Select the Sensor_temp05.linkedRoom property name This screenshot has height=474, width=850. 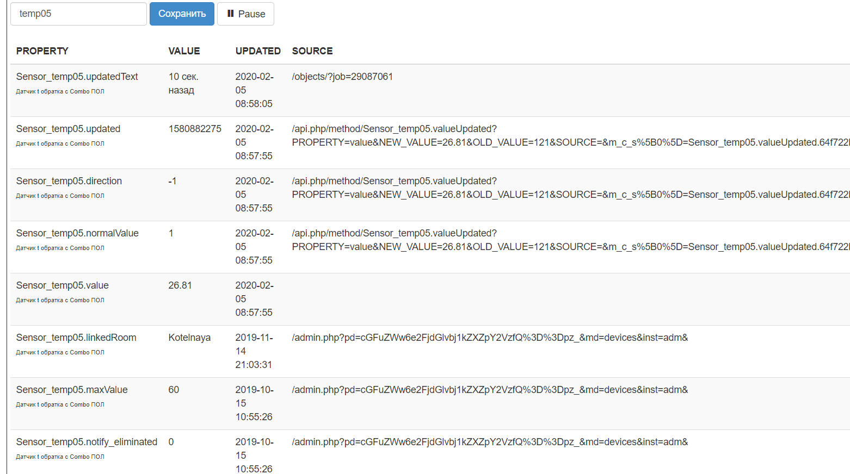(x=76, y=338)
